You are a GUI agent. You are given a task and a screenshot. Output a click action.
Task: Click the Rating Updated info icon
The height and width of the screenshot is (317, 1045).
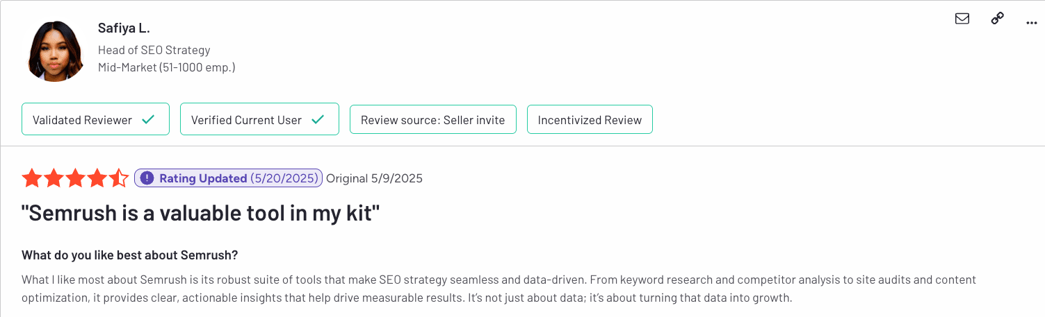tap(147, 178)
